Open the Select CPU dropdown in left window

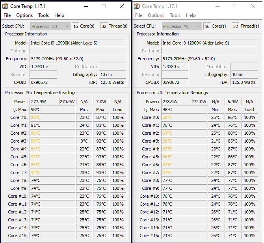point(50,26)
